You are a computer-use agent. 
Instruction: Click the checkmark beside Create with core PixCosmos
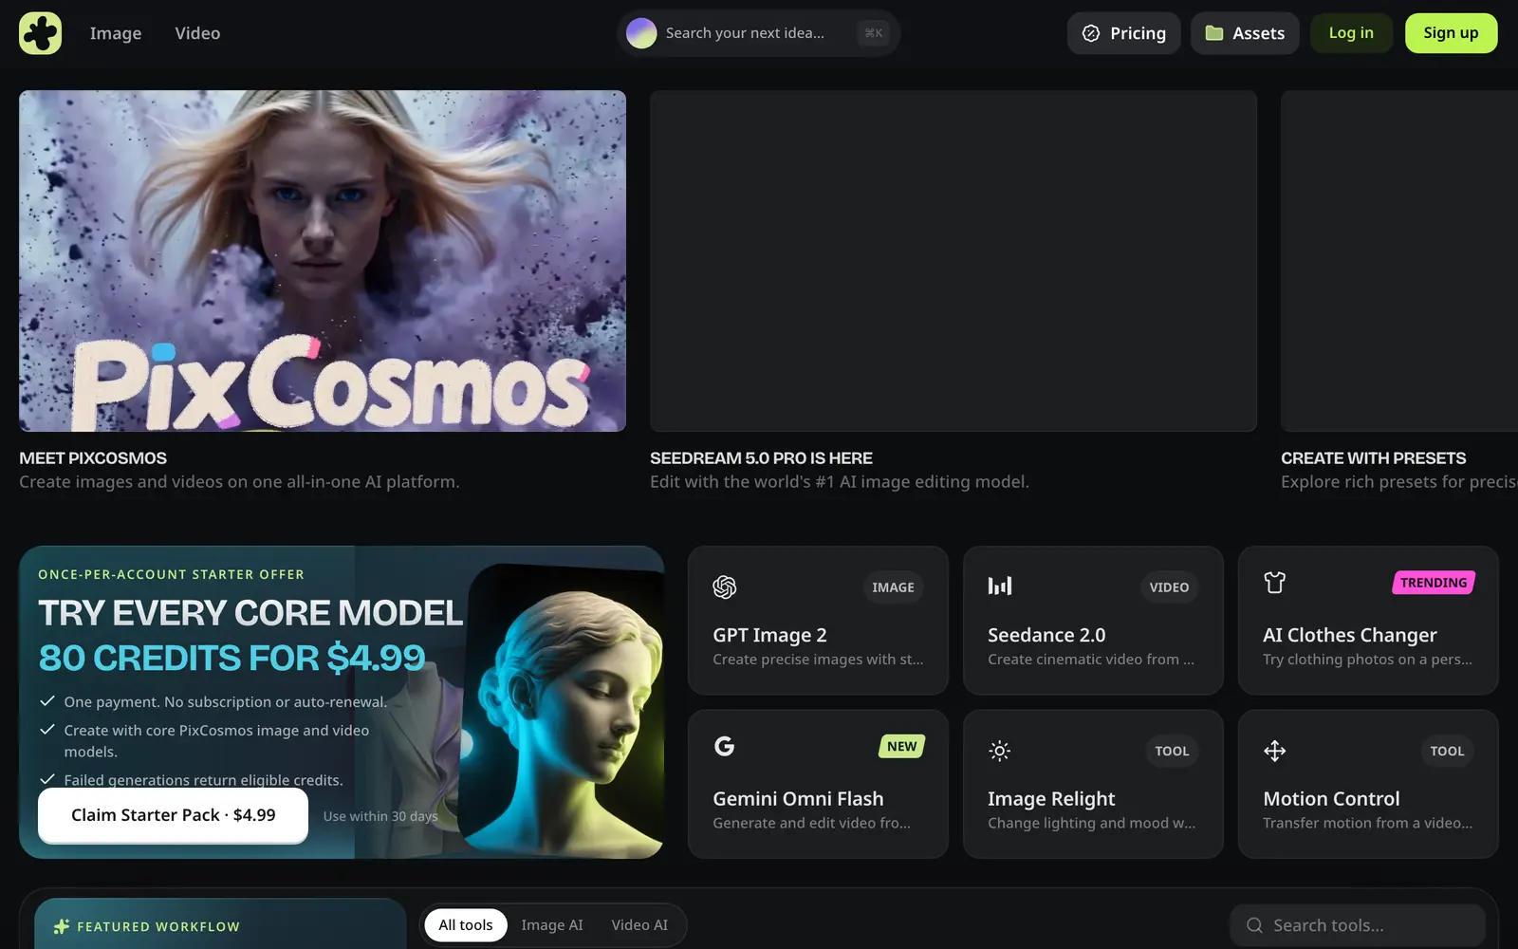tap(46, 730)
